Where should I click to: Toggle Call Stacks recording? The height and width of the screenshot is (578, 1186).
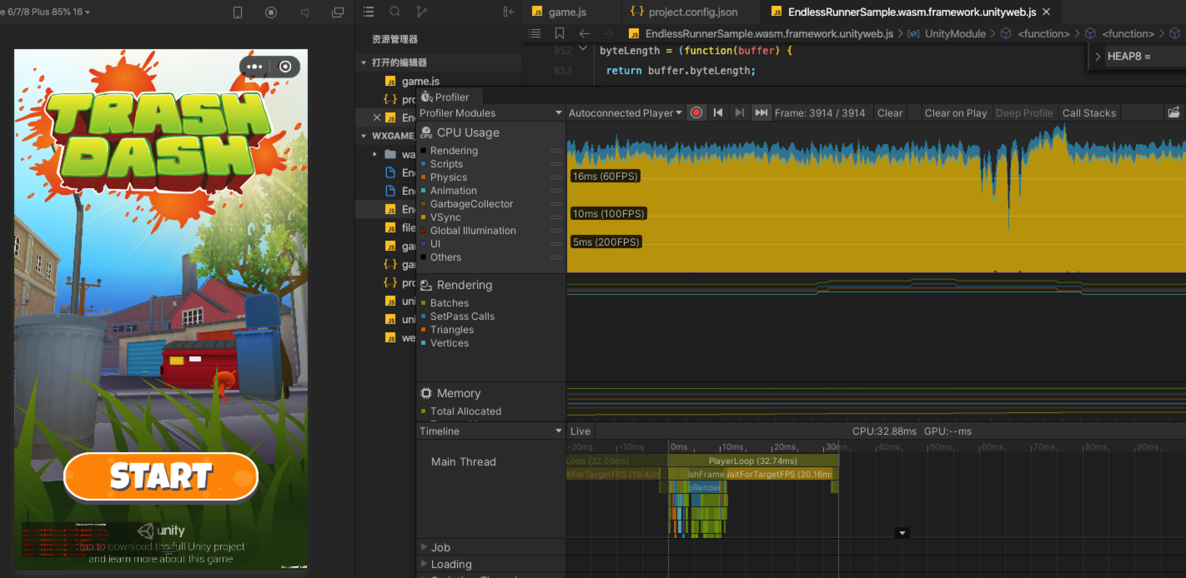pyautogui.click(x=1089, y=113)
